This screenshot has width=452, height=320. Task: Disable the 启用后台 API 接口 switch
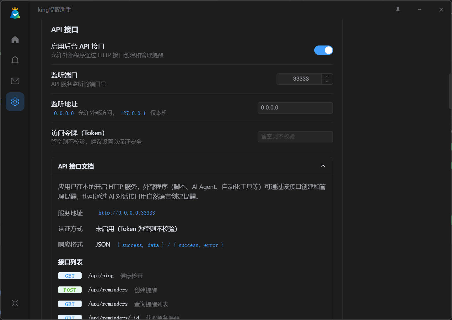324,50
